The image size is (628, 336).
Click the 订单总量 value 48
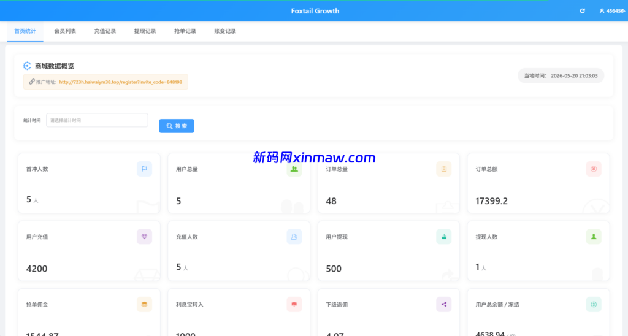331,201
